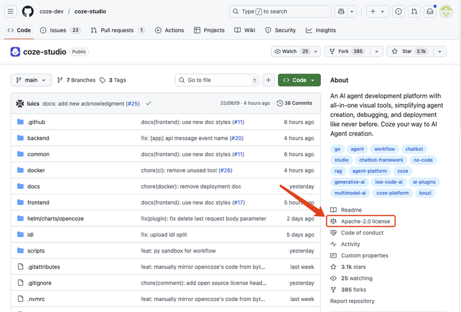461x312 pixels.
Task: Open the .github folder
Action: tap(36, 122)
